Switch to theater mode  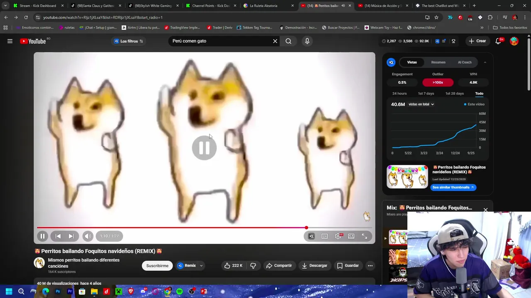[x=351, y=236]
